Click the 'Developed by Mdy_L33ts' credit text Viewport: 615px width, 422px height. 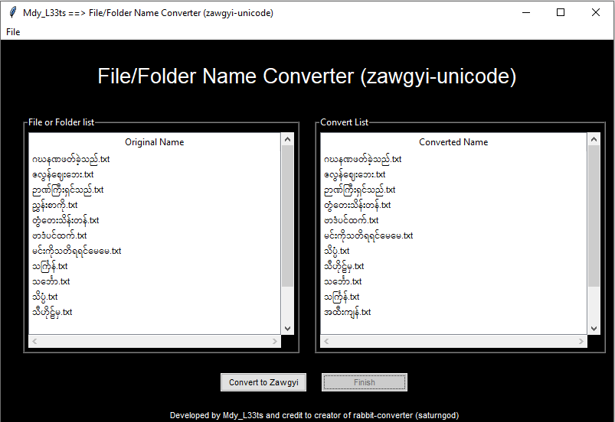click(x=314, y=415)
